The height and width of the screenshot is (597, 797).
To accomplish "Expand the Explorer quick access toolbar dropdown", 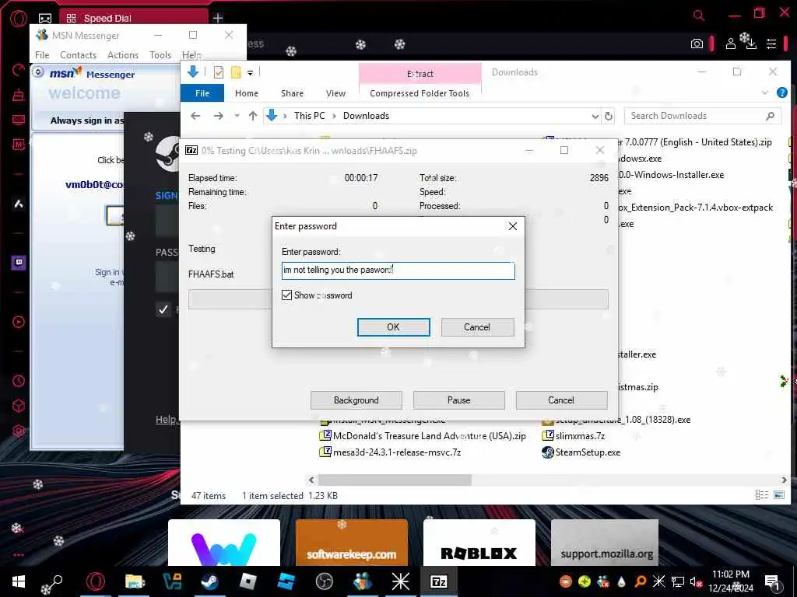I will click(250, 73).
